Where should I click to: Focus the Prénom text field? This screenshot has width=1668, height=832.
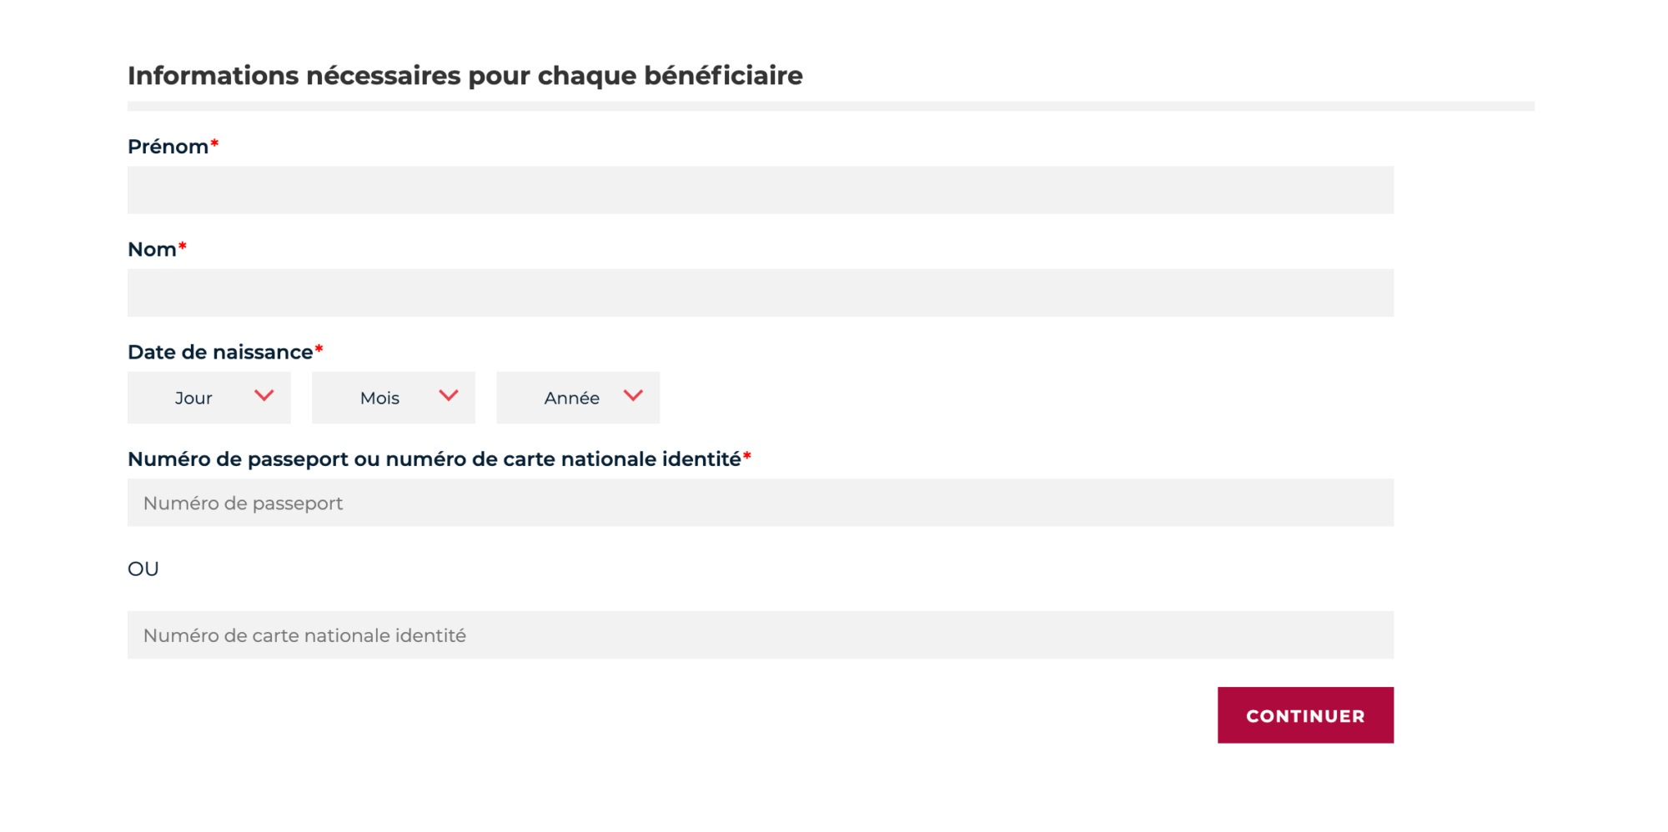(x=761, y=190)
